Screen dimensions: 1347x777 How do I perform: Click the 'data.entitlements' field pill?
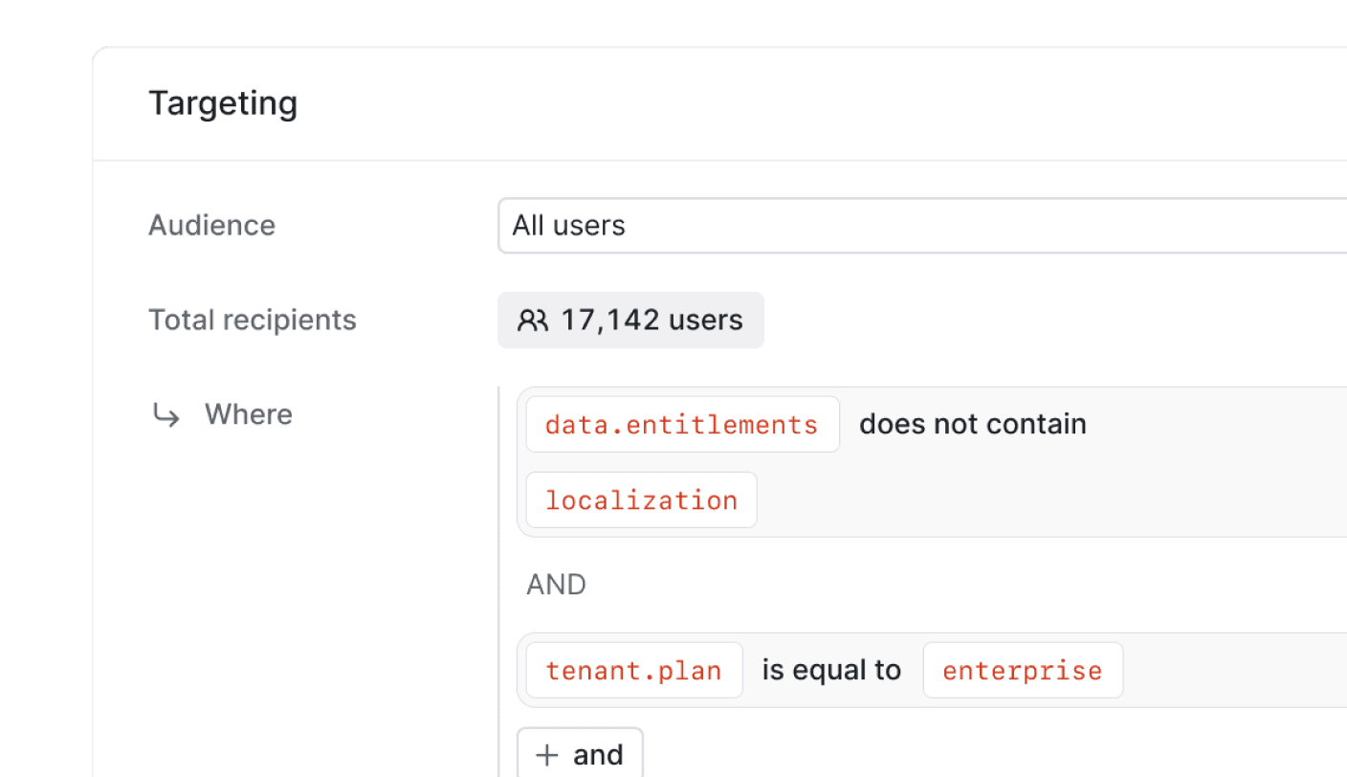click(x=681, y=424)
